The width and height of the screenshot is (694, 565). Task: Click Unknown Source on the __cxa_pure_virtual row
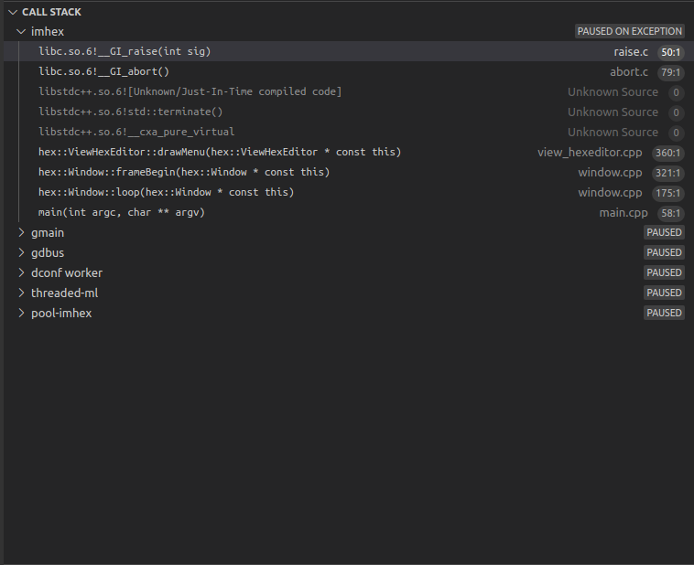613,133
